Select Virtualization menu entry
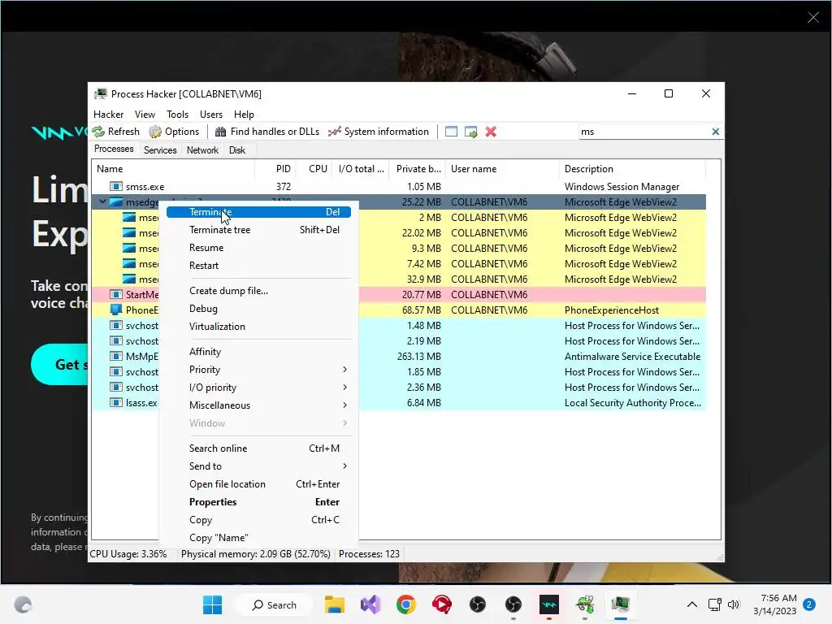The width and height of the screenshot is (832, 624). (x=258, y=327)
